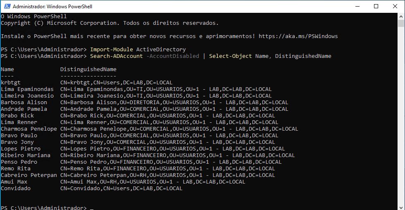This screenshot has width=405, height=210.
Task: Click the CN=Charmosa Penelope,OU=COMERCIAL distinguished name
Action: pyautogui.click(x=179, y=129)
